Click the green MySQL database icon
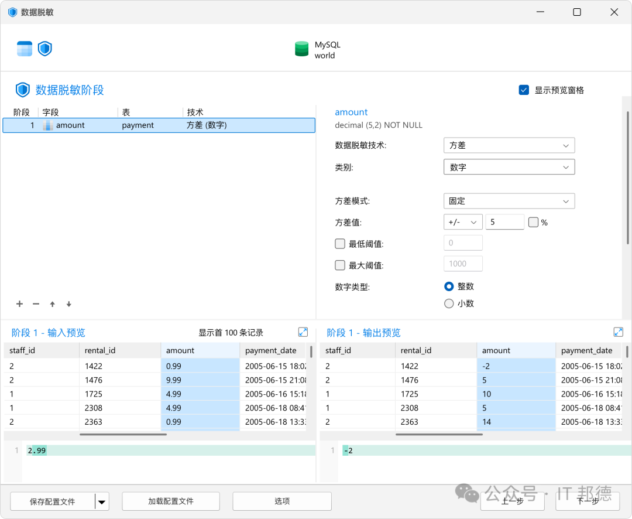Image resolution: width=632 pixels, height=519 pixels. (x=301, y=49)
